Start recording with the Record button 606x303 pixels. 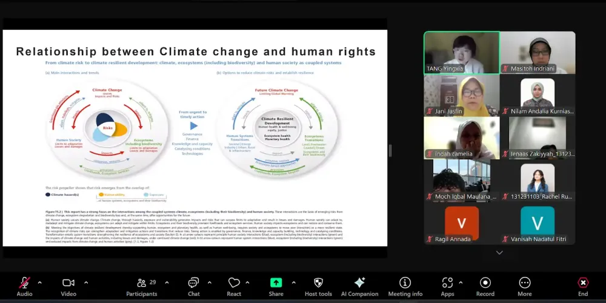pyautogui.click(x=485, y=287)
